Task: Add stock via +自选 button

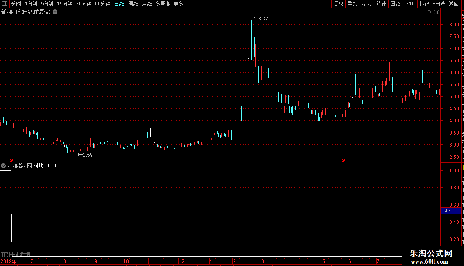Action: (x=439, y=4)
